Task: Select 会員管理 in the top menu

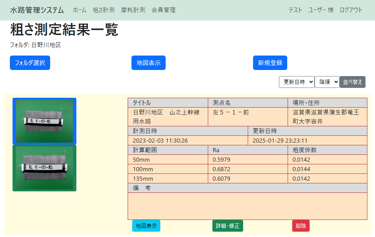Action: point(163,10)
